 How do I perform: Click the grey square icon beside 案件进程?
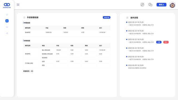pyautogui.click(x=127, y=18)
